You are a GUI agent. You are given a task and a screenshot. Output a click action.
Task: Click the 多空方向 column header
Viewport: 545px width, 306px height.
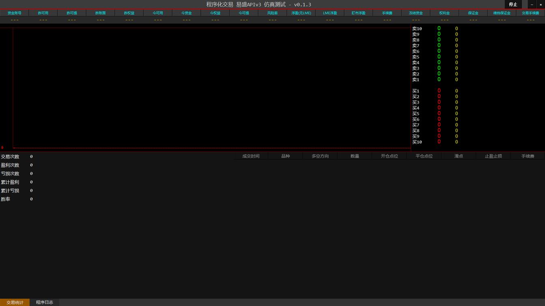pos(320,156)
